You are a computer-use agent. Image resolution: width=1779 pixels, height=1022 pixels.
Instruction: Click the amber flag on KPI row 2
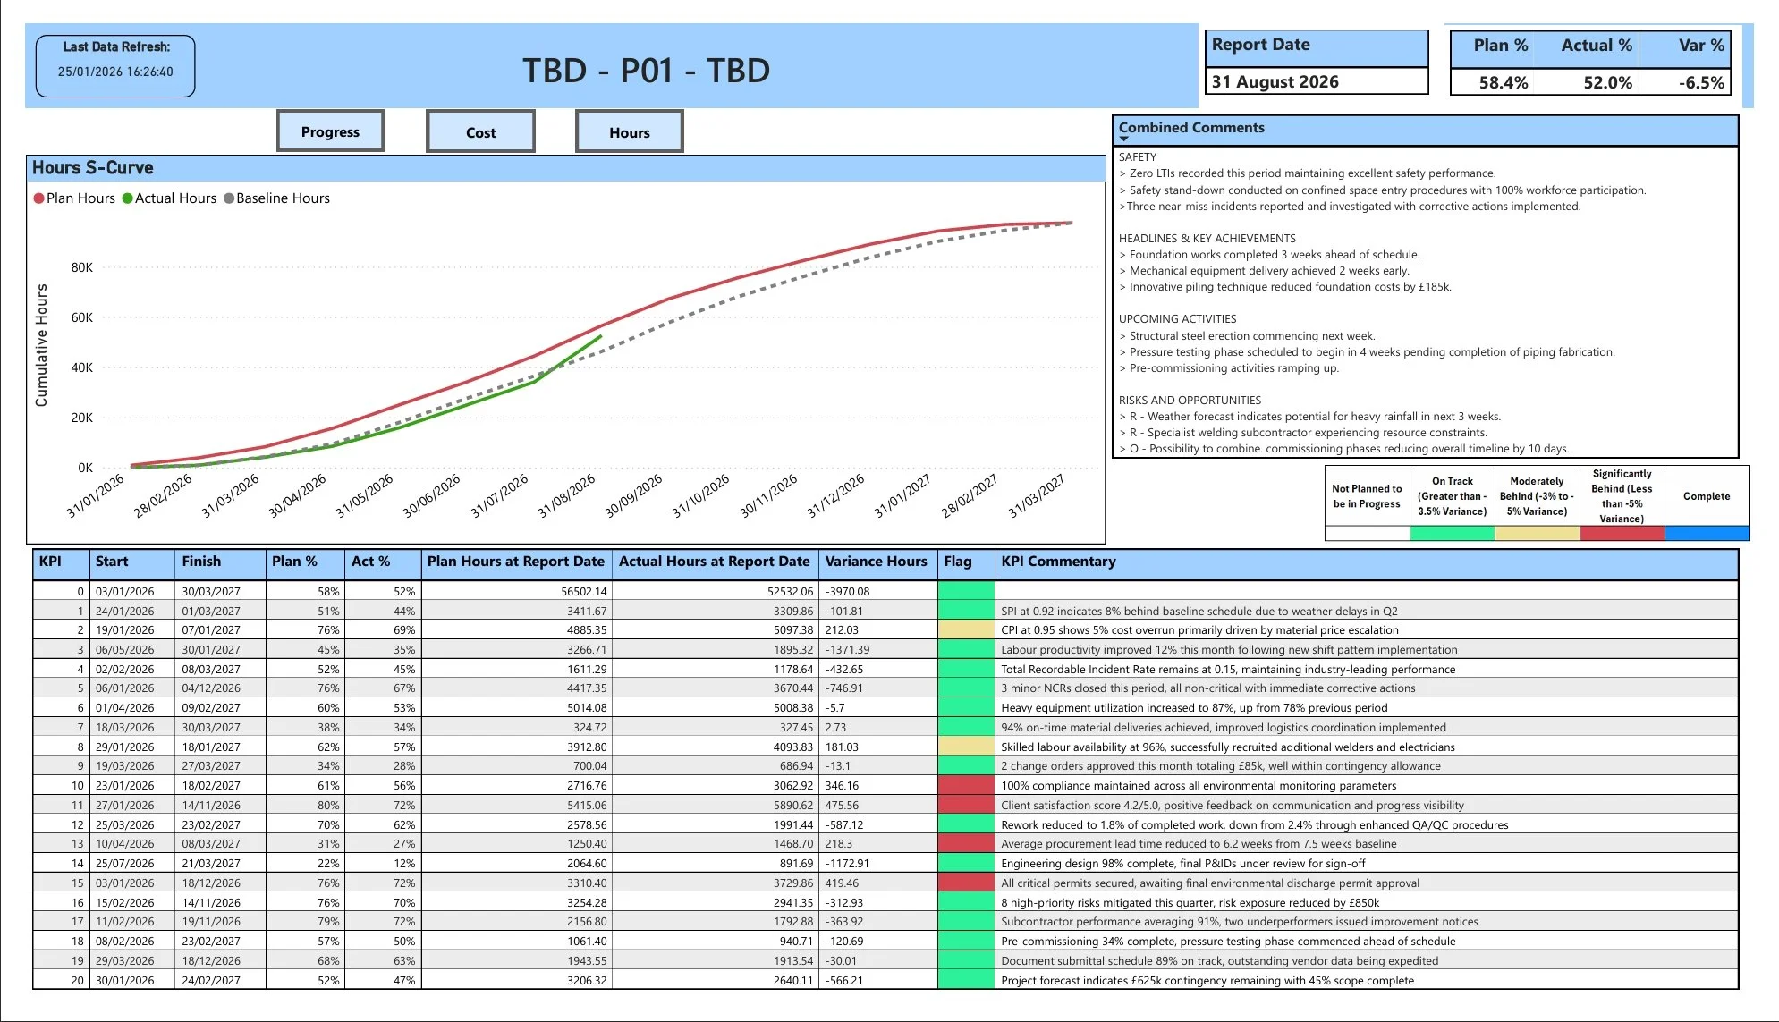(966, 630)
